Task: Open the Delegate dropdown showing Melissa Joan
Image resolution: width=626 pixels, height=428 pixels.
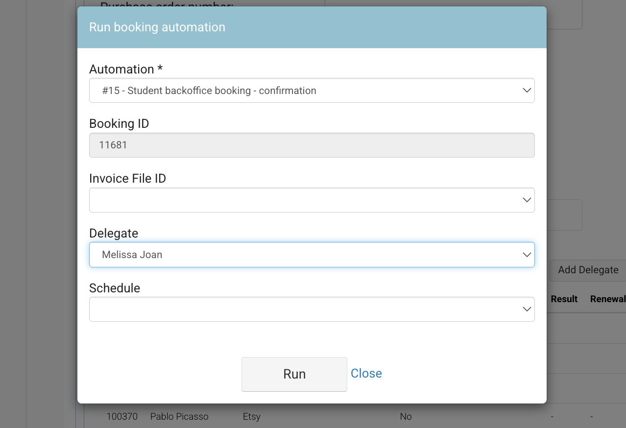Action: coord(312,255)
